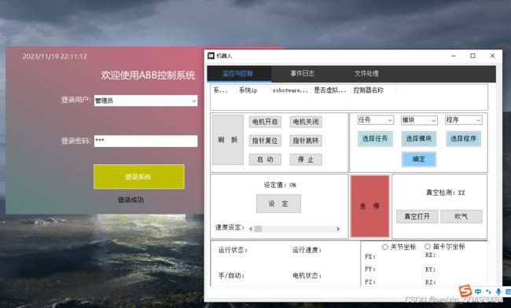Image resolution: width=511 pixels, height=308 pixels.
Task: Click the 指针复位 pointer reset button
Action: (265, 141)
